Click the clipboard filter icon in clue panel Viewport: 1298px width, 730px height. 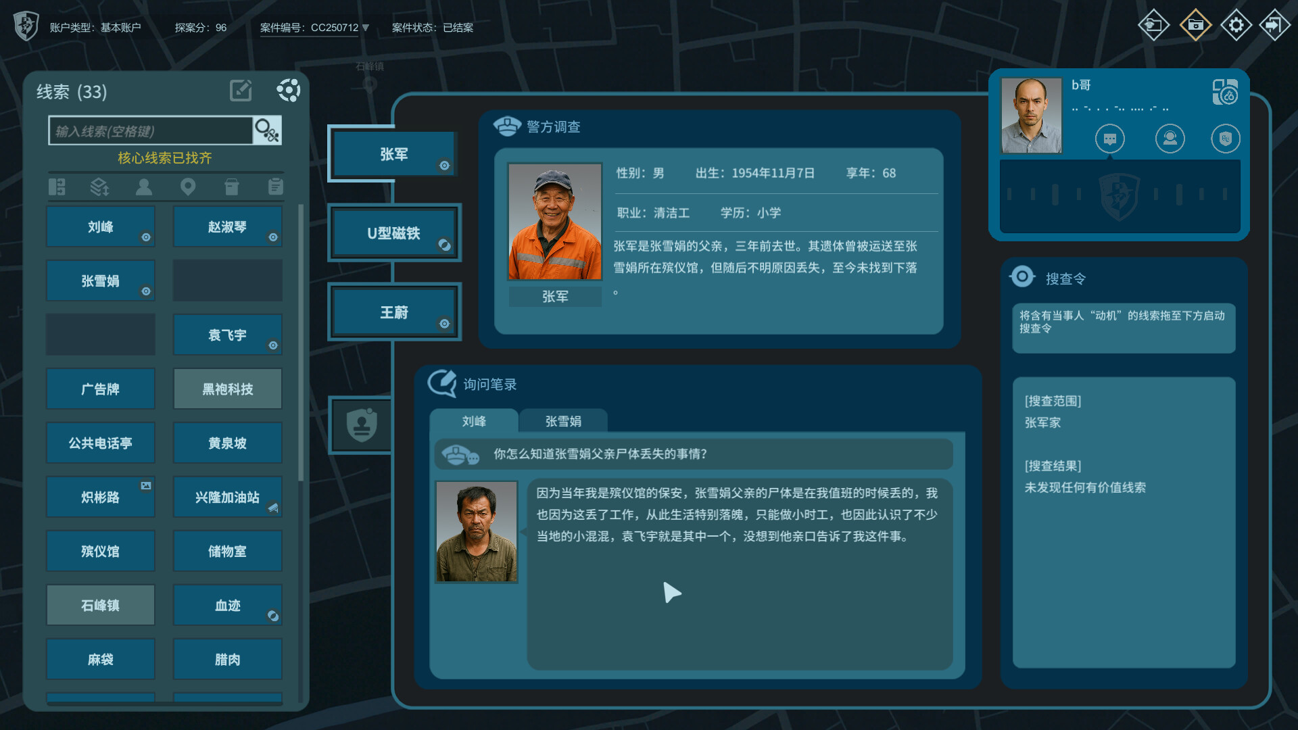coord(275,187)
